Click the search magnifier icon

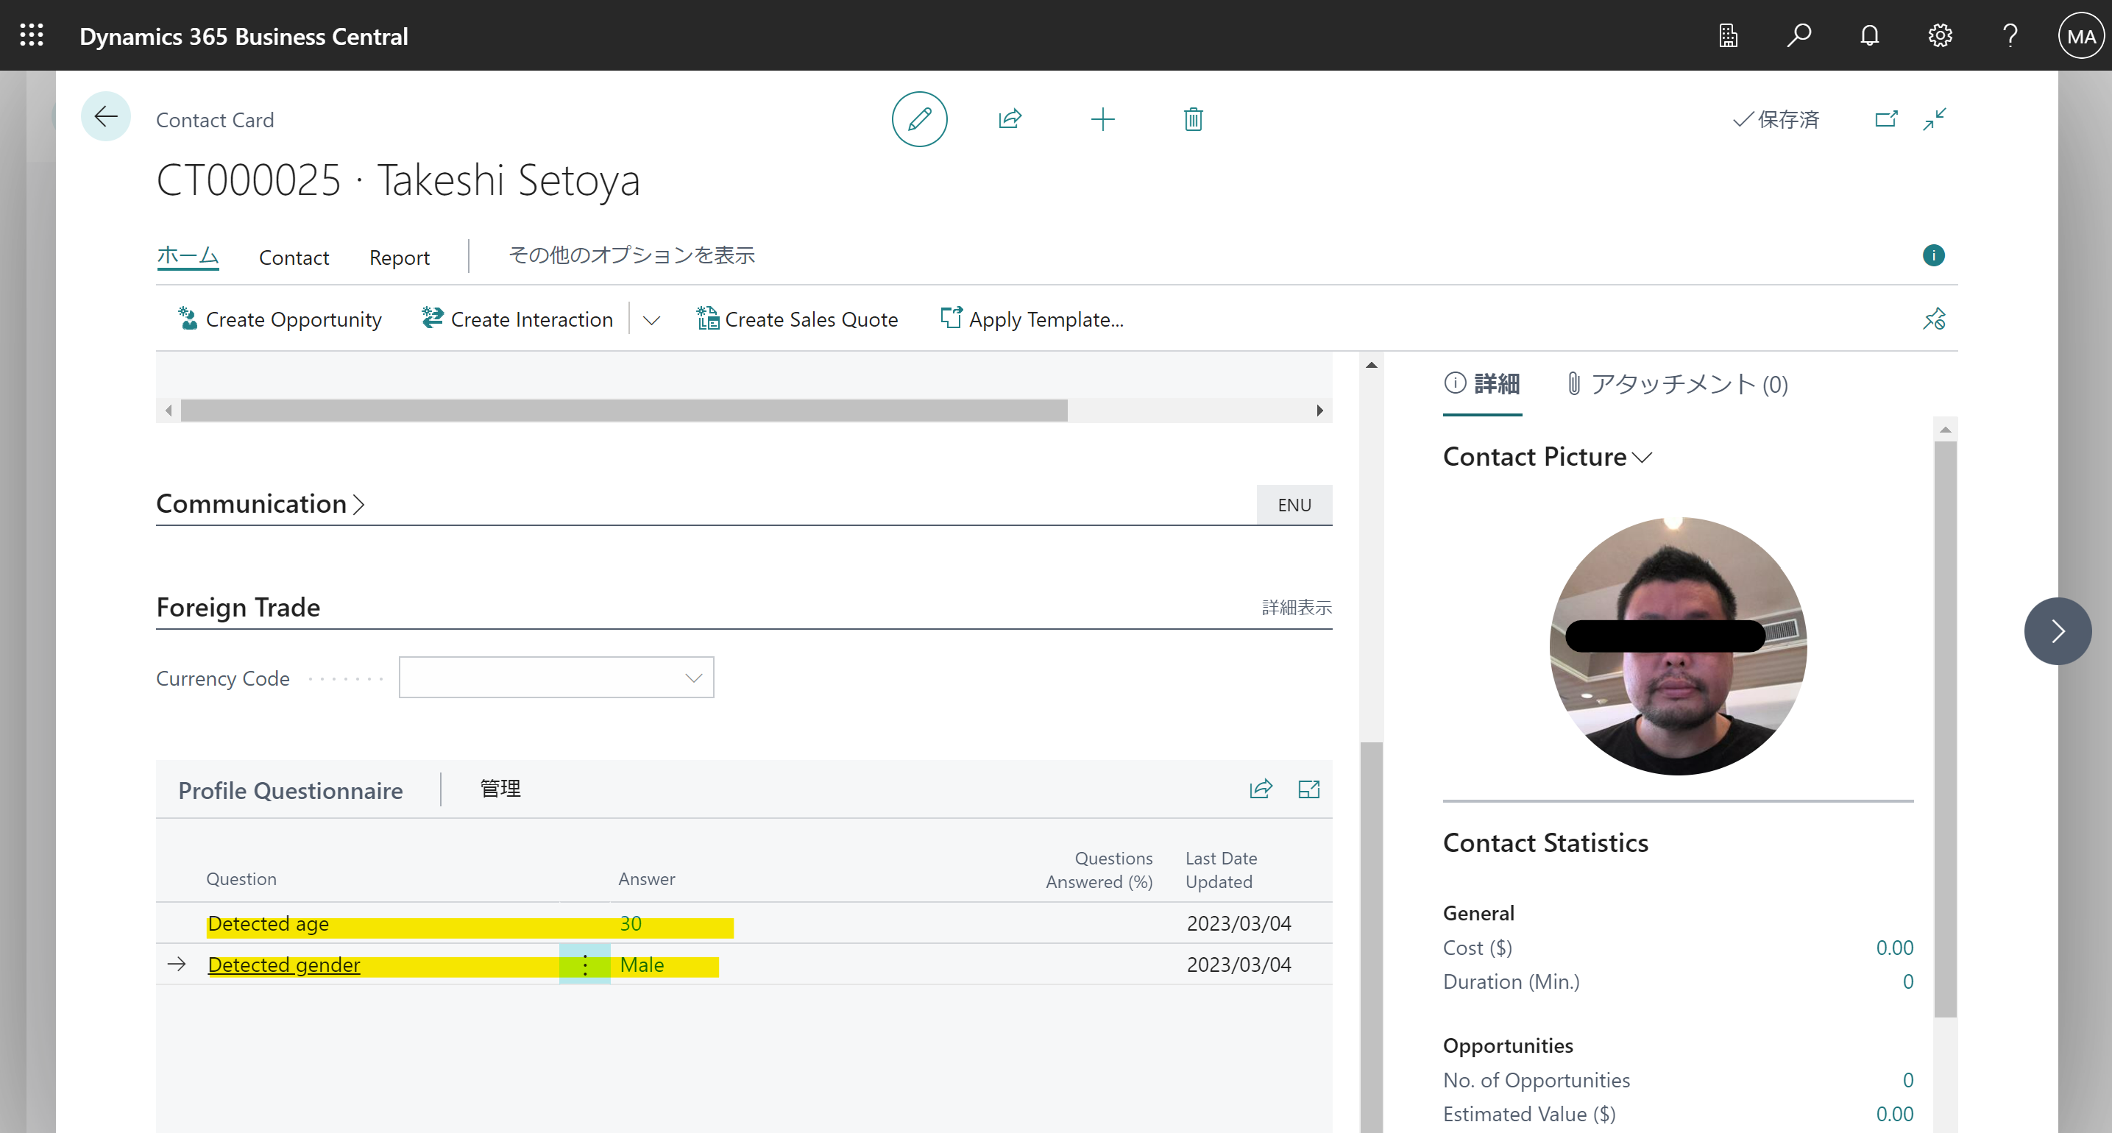click(1799, 35)
